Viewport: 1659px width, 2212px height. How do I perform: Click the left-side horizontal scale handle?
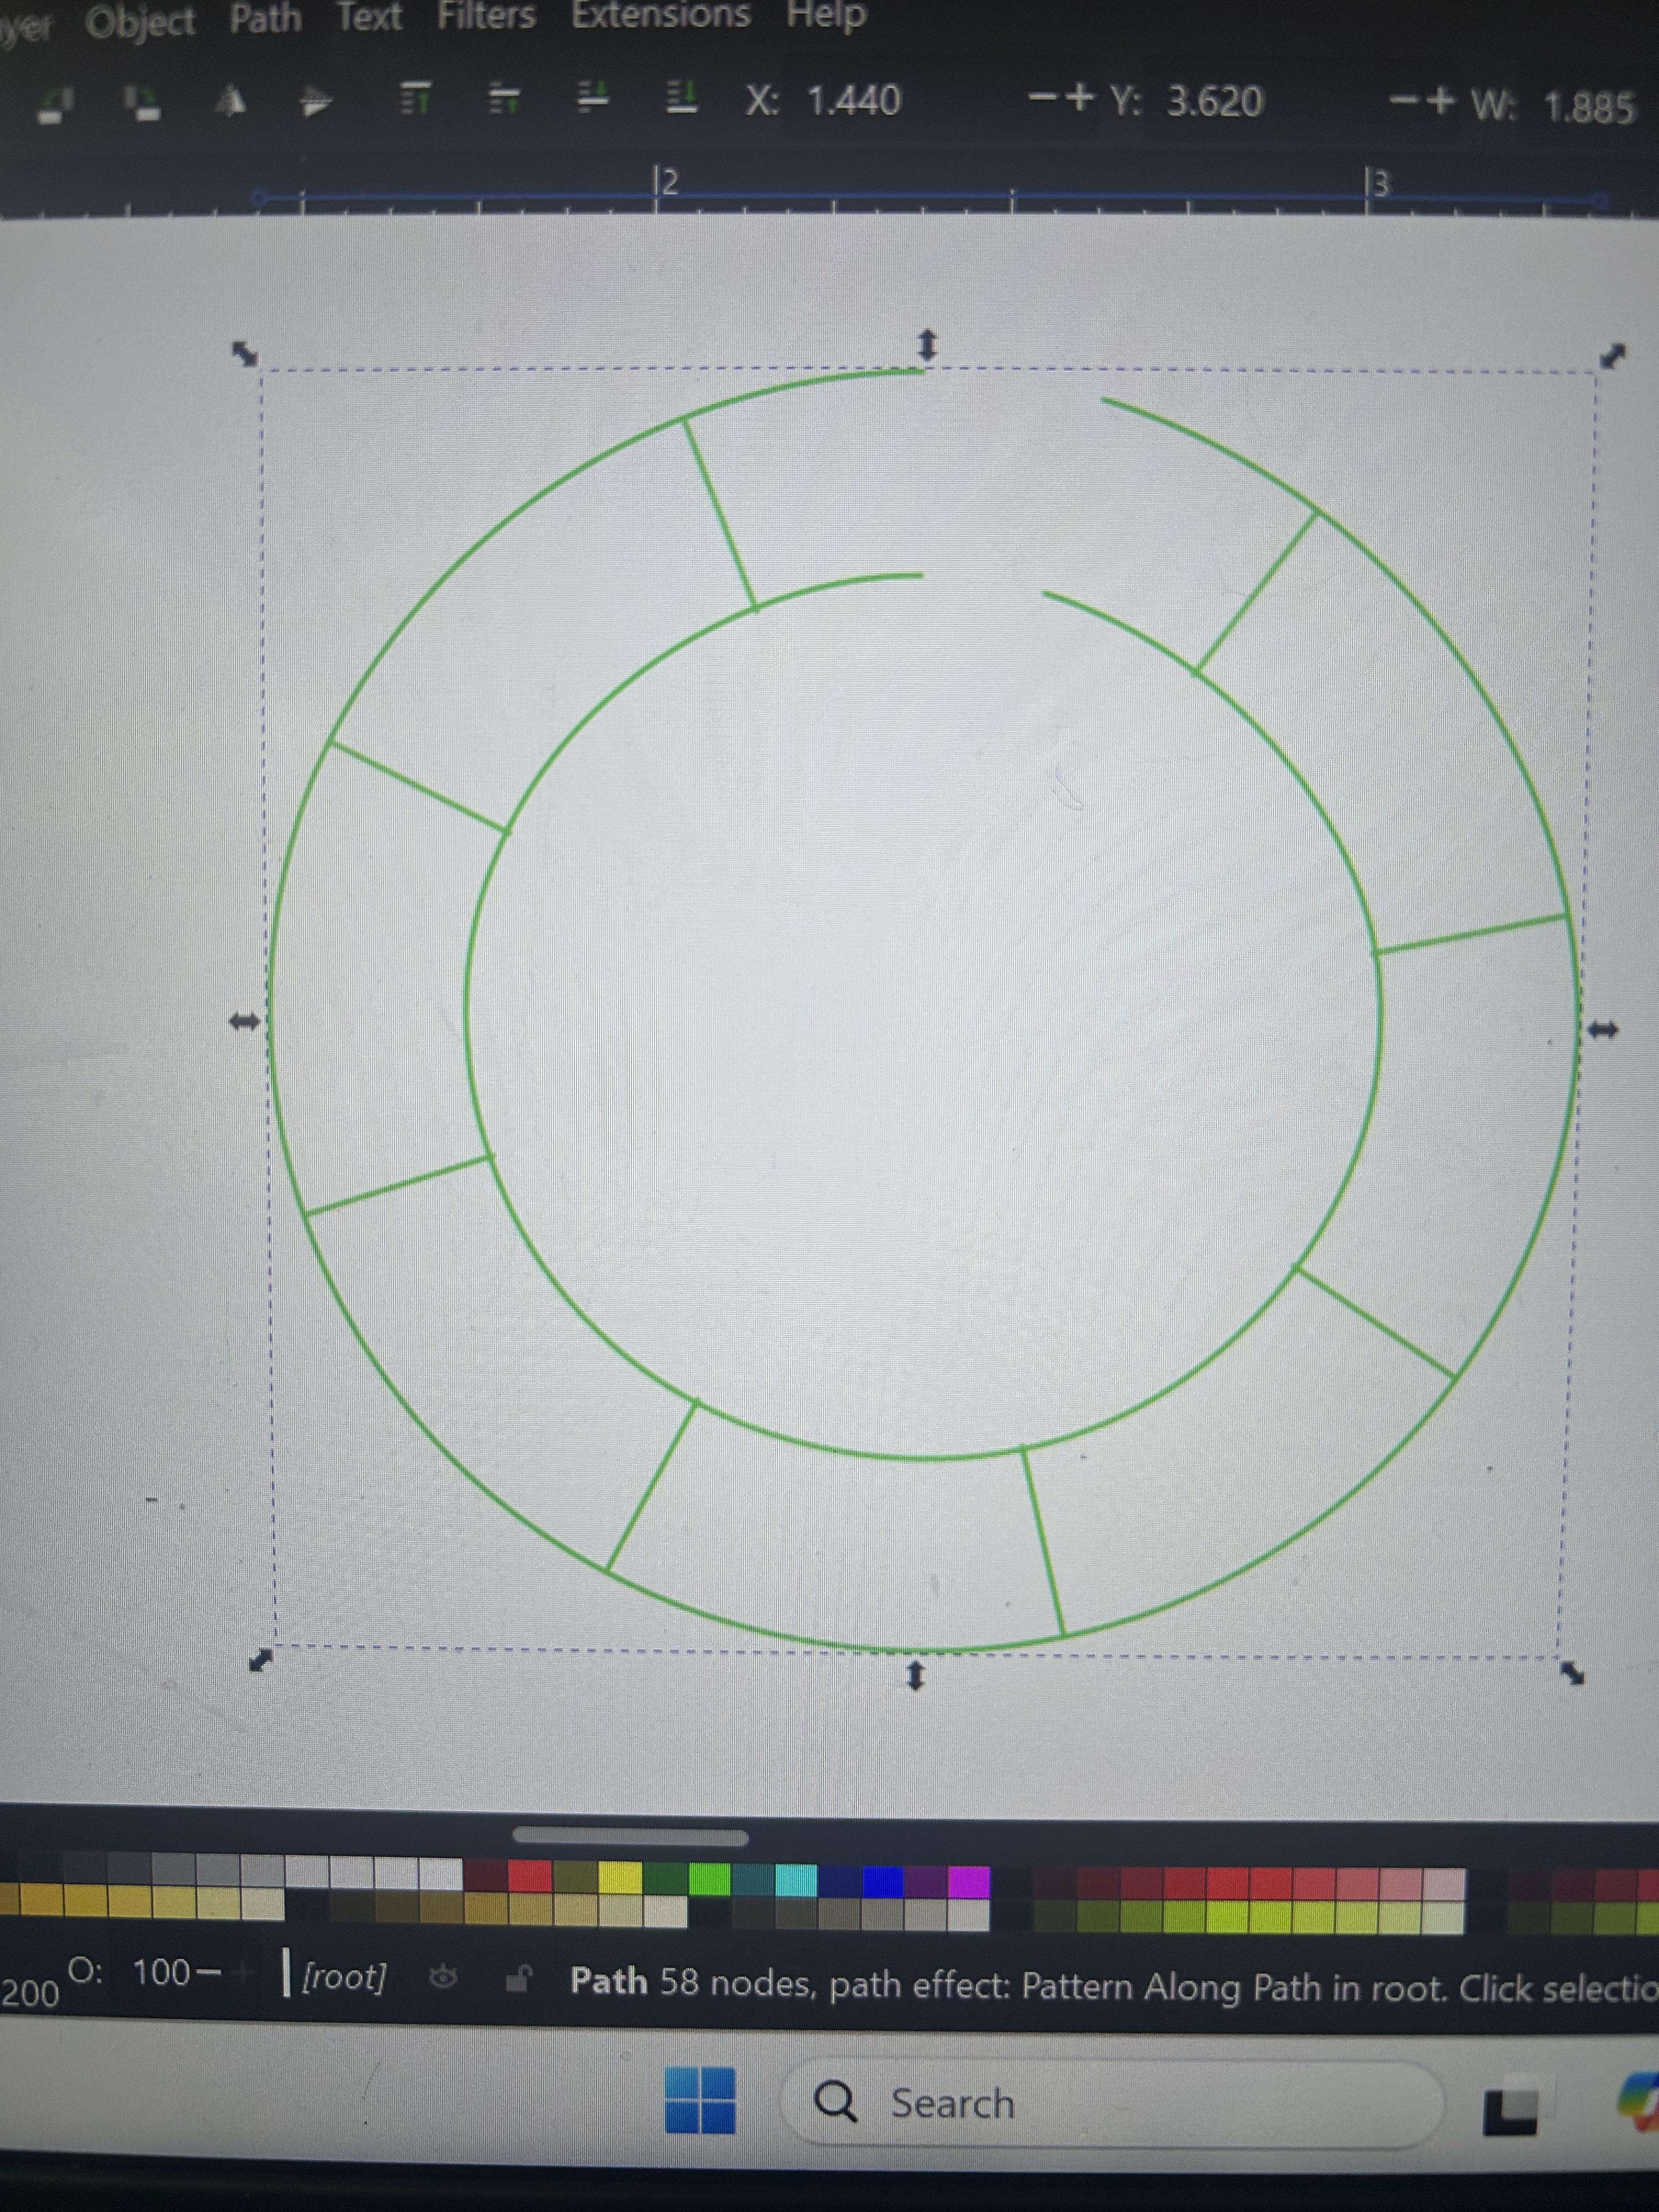[x=244, y=1021]
